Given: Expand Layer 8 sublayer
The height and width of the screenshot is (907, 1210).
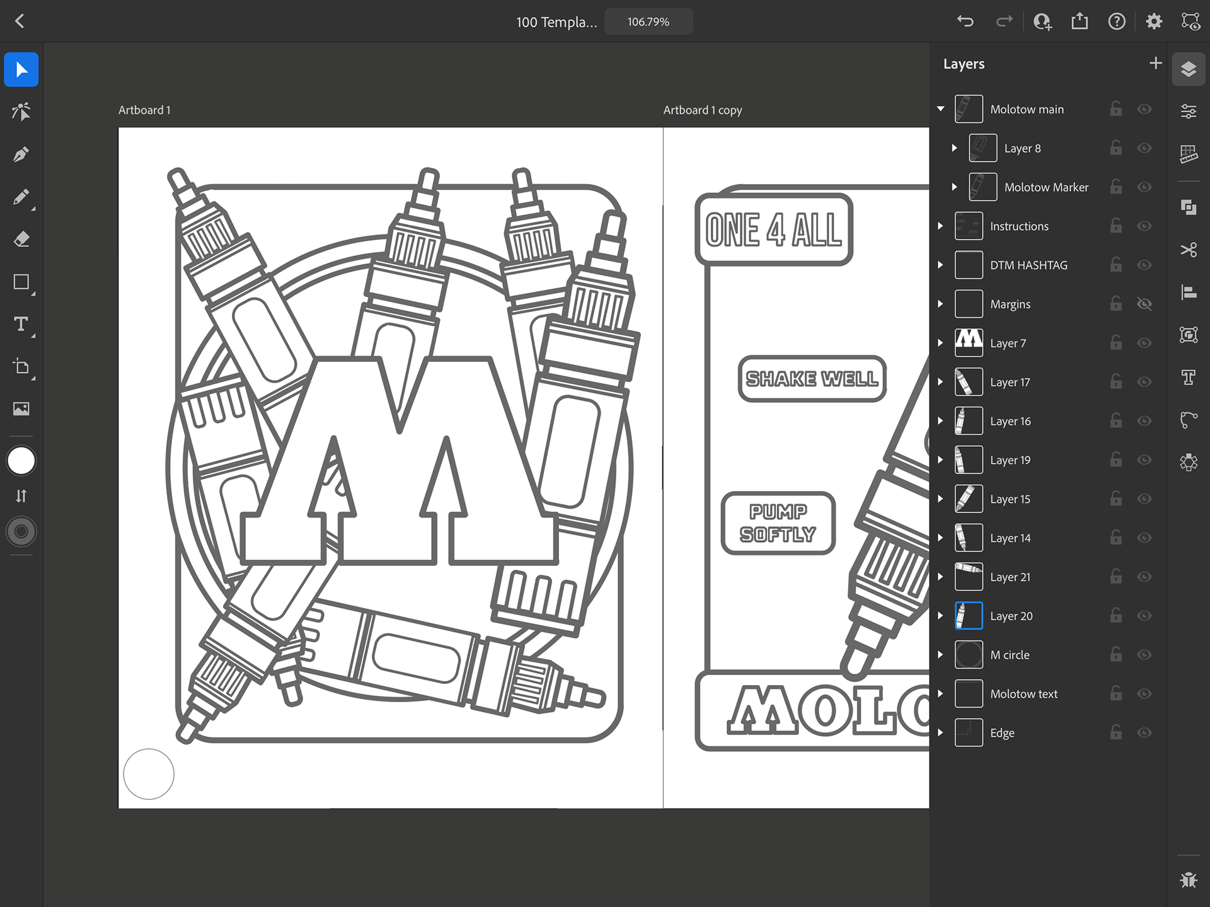Looking at the screenshot, I should [x=954, y=148].
